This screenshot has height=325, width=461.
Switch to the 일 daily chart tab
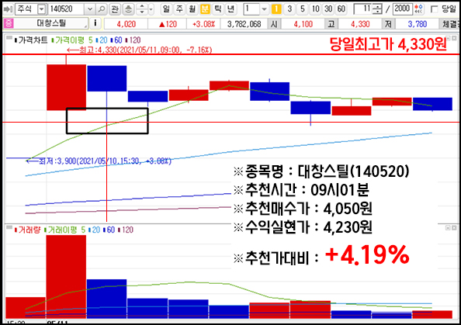tap(166, 9)
